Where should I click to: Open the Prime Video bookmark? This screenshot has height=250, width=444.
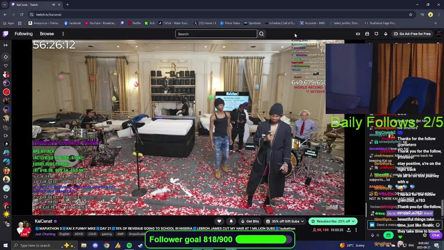pos(230,23)
